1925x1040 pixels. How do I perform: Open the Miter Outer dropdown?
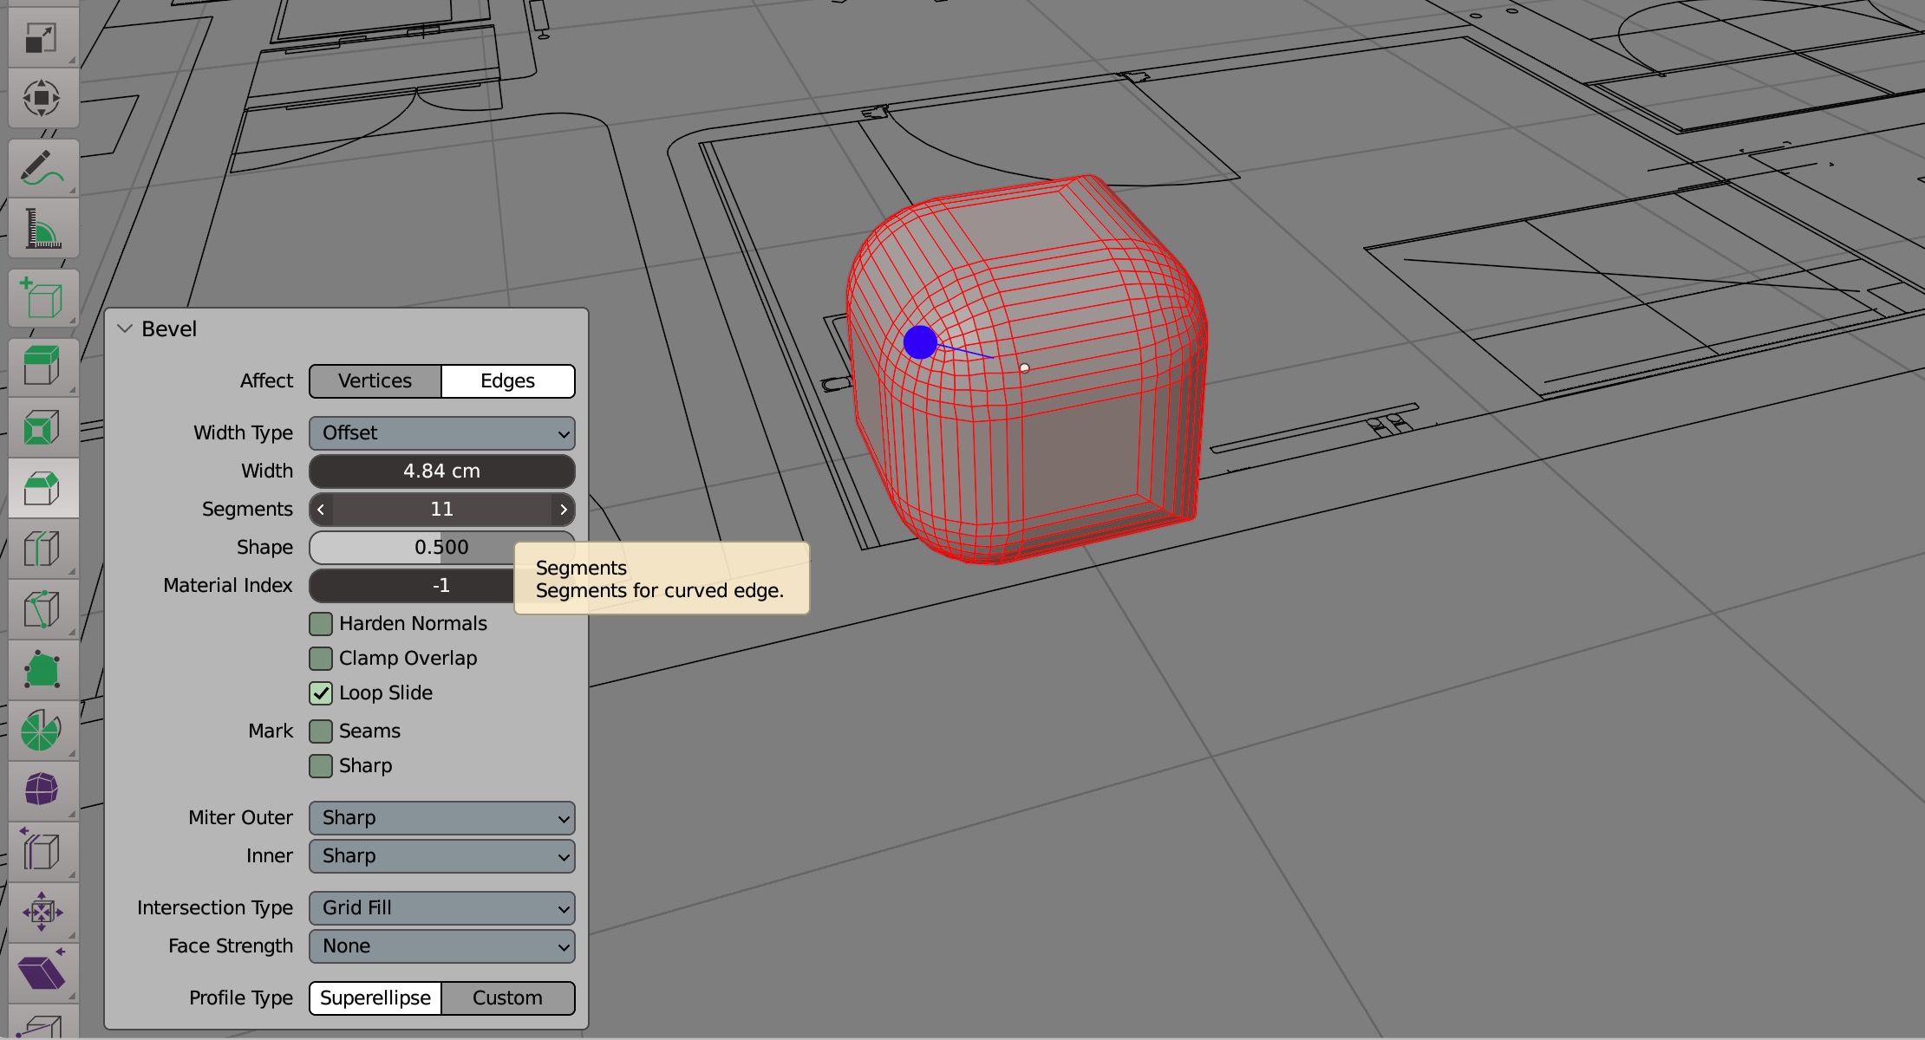coord(441,818)
